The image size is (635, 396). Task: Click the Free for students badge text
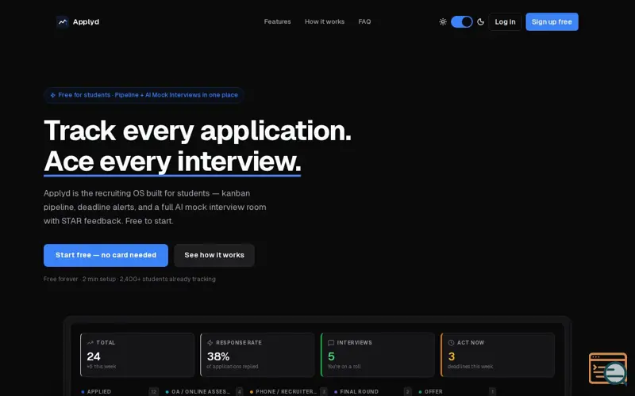point(148,95)
